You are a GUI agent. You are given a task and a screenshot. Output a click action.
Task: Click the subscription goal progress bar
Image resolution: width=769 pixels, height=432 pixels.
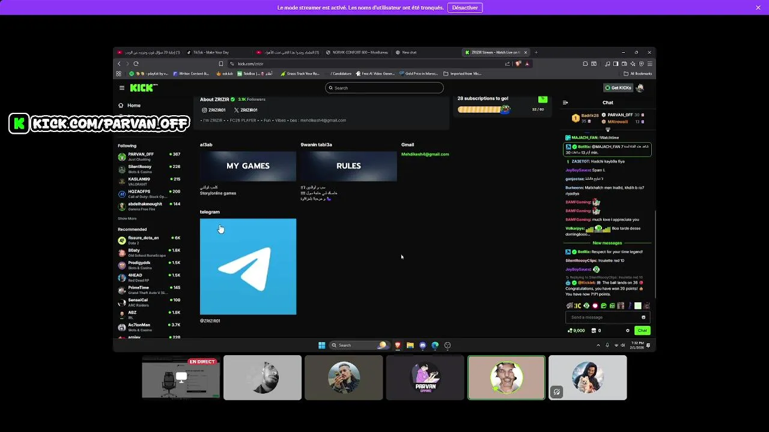click(x=484, y=109)
